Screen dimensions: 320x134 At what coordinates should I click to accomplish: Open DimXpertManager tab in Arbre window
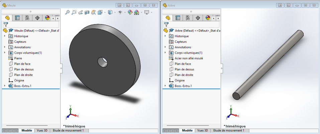click(198, 18)
